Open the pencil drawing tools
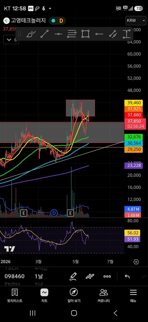Image resolution: width=148 pixels, height=322 pixels. coord(73,276)
